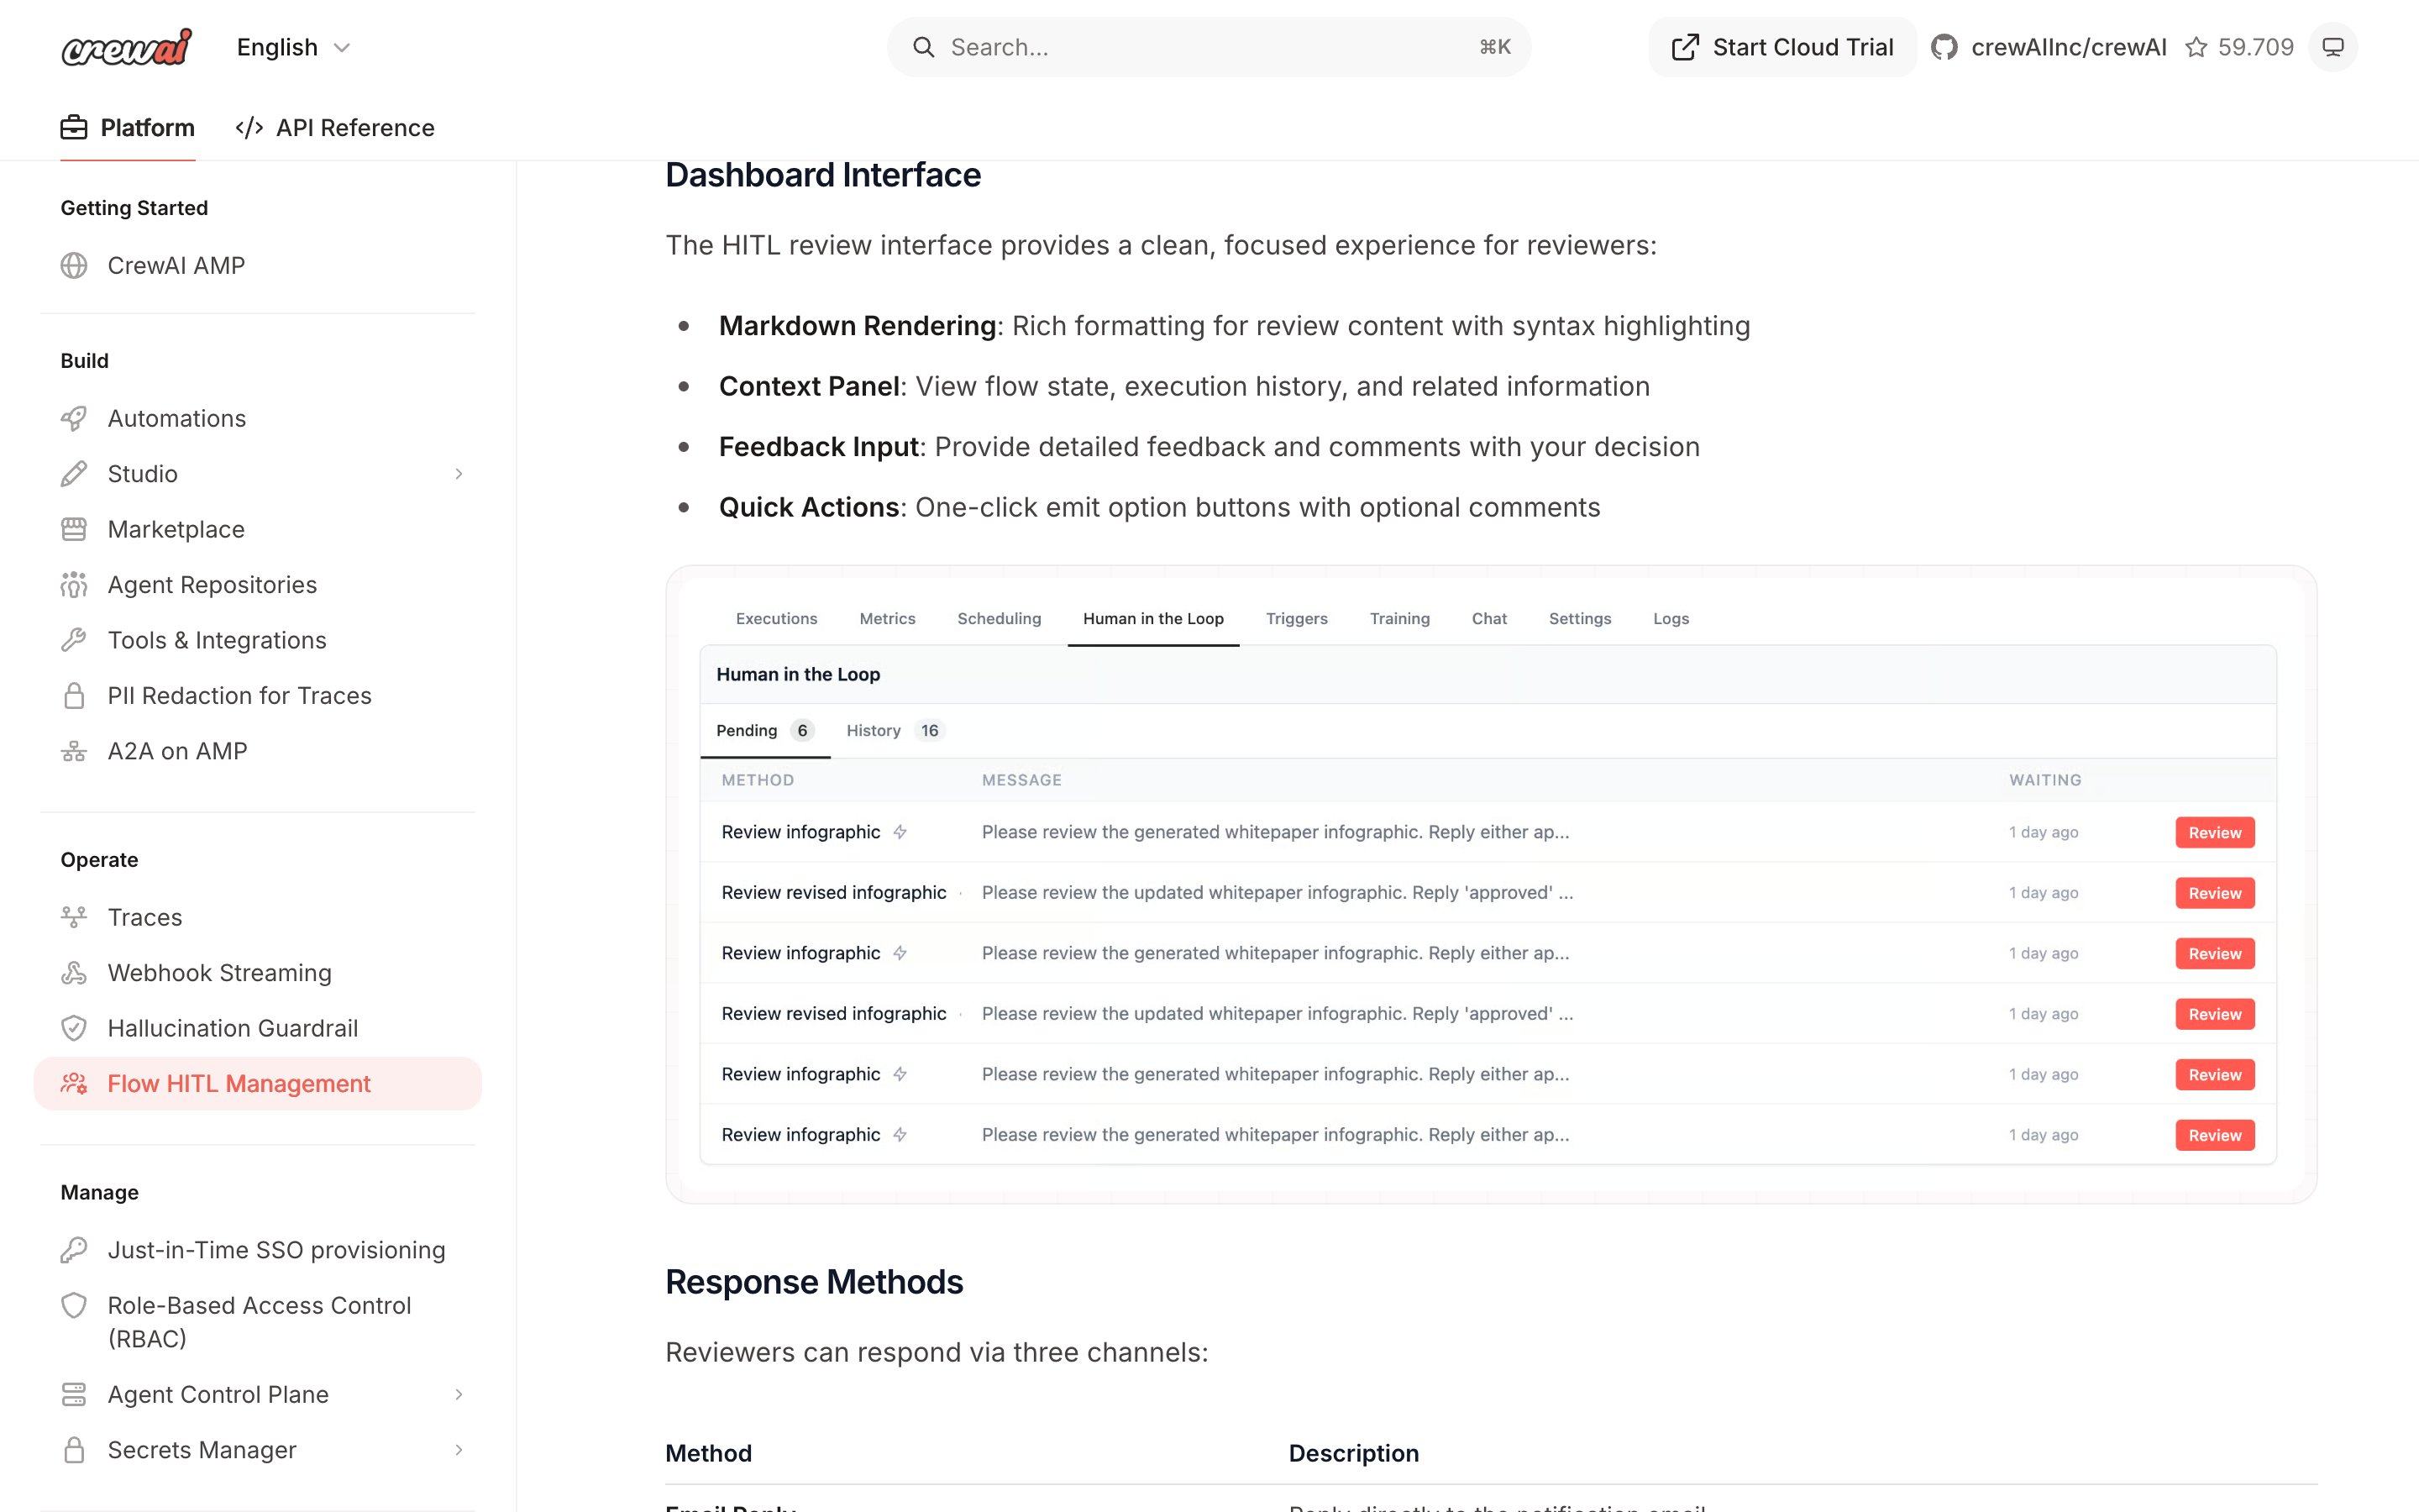Click the Settings tab in the dashboard image

tap(1579, 619)
